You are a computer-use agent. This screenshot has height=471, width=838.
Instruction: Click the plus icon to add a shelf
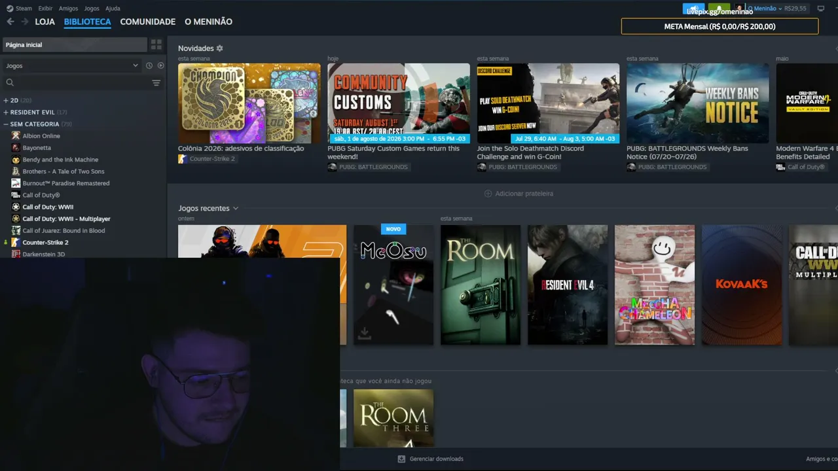tap(488, 194)
